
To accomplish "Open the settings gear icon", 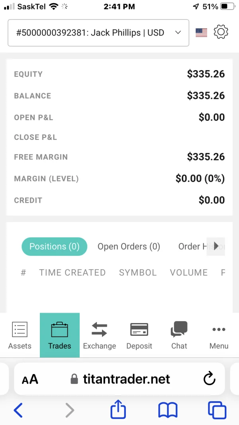I will 221,32.
